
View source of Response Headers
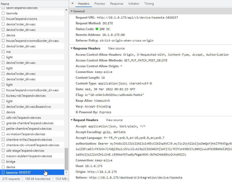click(x=116, y=48)
